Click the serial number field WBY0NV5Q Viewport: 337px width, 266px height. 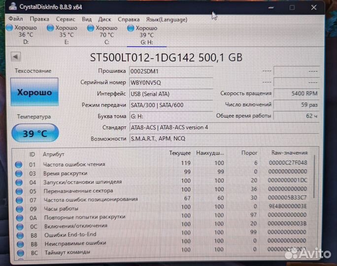tap(171, 82)
